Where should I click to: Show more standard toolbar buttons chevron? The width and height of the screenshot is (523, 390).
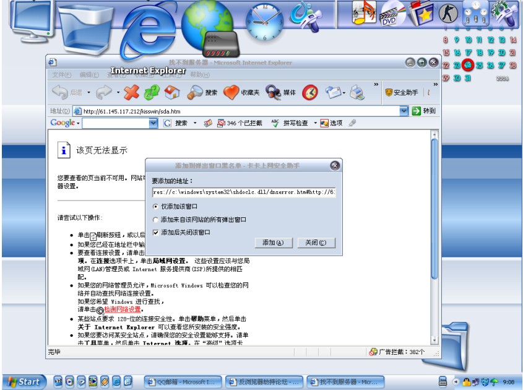(376, 84)
